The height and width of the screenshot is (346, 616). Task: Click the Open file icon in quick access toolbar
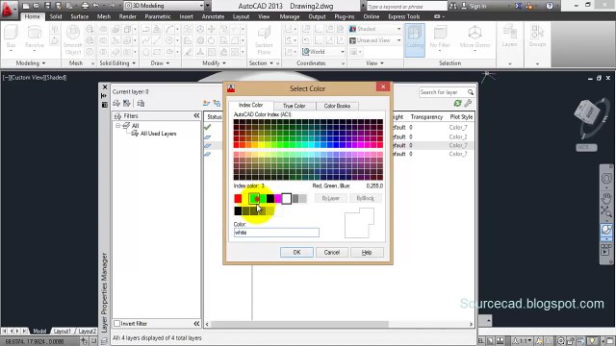coord(37,6)
